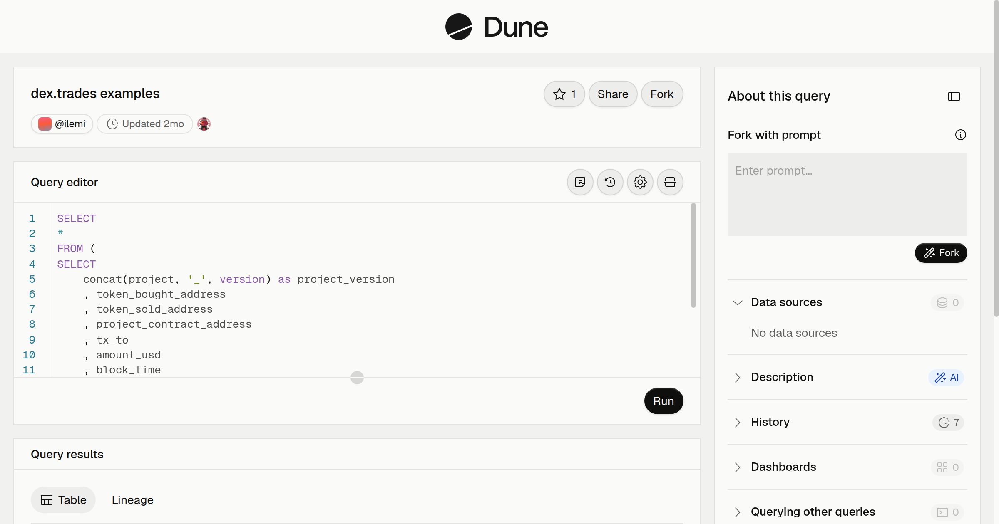999x524 pixels.
Task: Click the Querying other queries count badge
Action: pos(947,512)
